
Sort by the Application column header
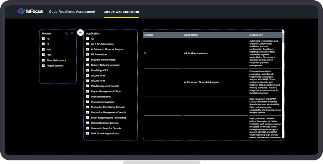coord(191,35)
